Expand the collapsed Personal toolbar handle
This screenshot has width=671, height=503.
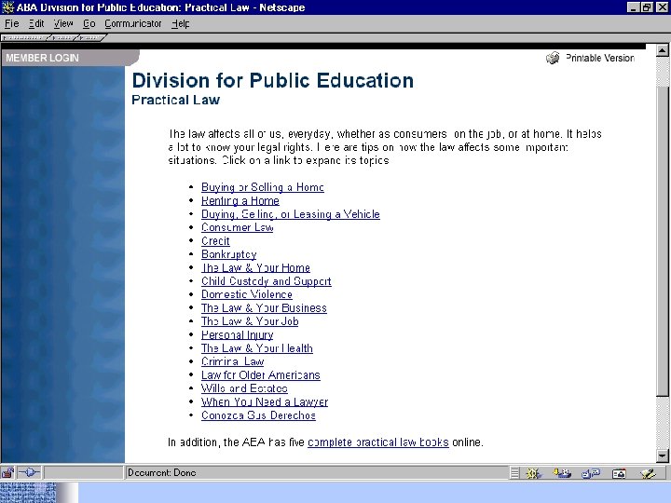pyautogui.click(x=90, y=38)
